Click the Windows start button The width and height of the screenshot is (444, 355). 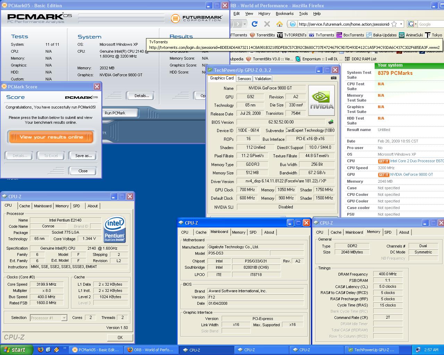click(16, 350)
